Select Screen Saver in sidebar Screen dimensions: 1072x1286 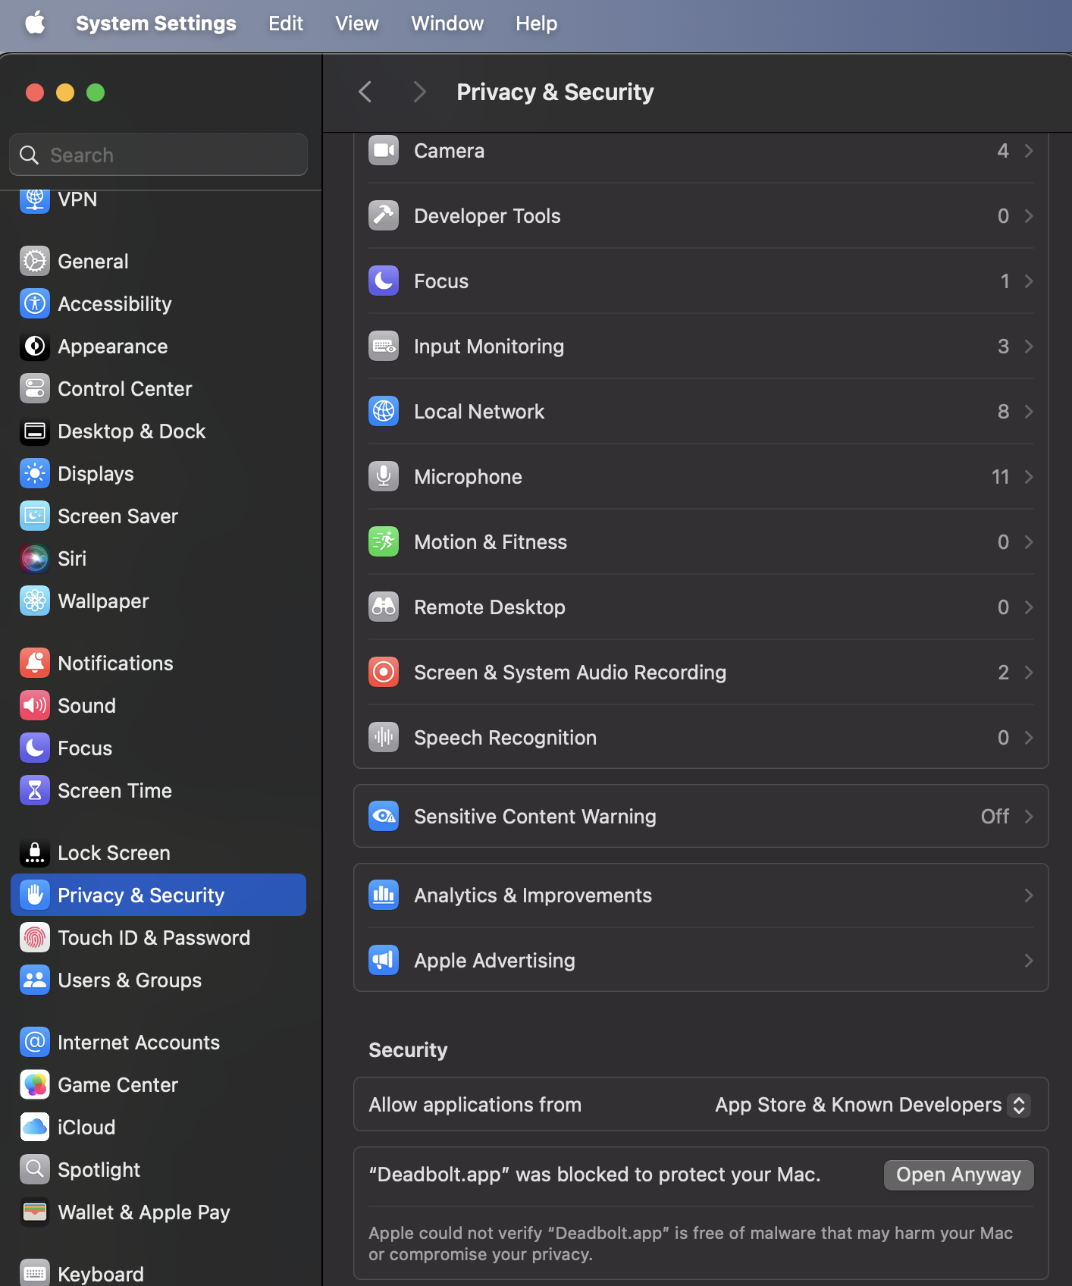(158, 516)
